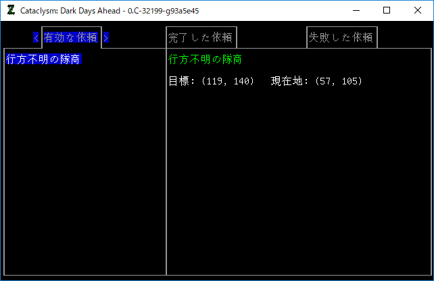The width and height of the screenshot is (434, 281).
Task: Click version string 0.C-32199-g93a5e45 in title bar
Action: pos(163,11)
